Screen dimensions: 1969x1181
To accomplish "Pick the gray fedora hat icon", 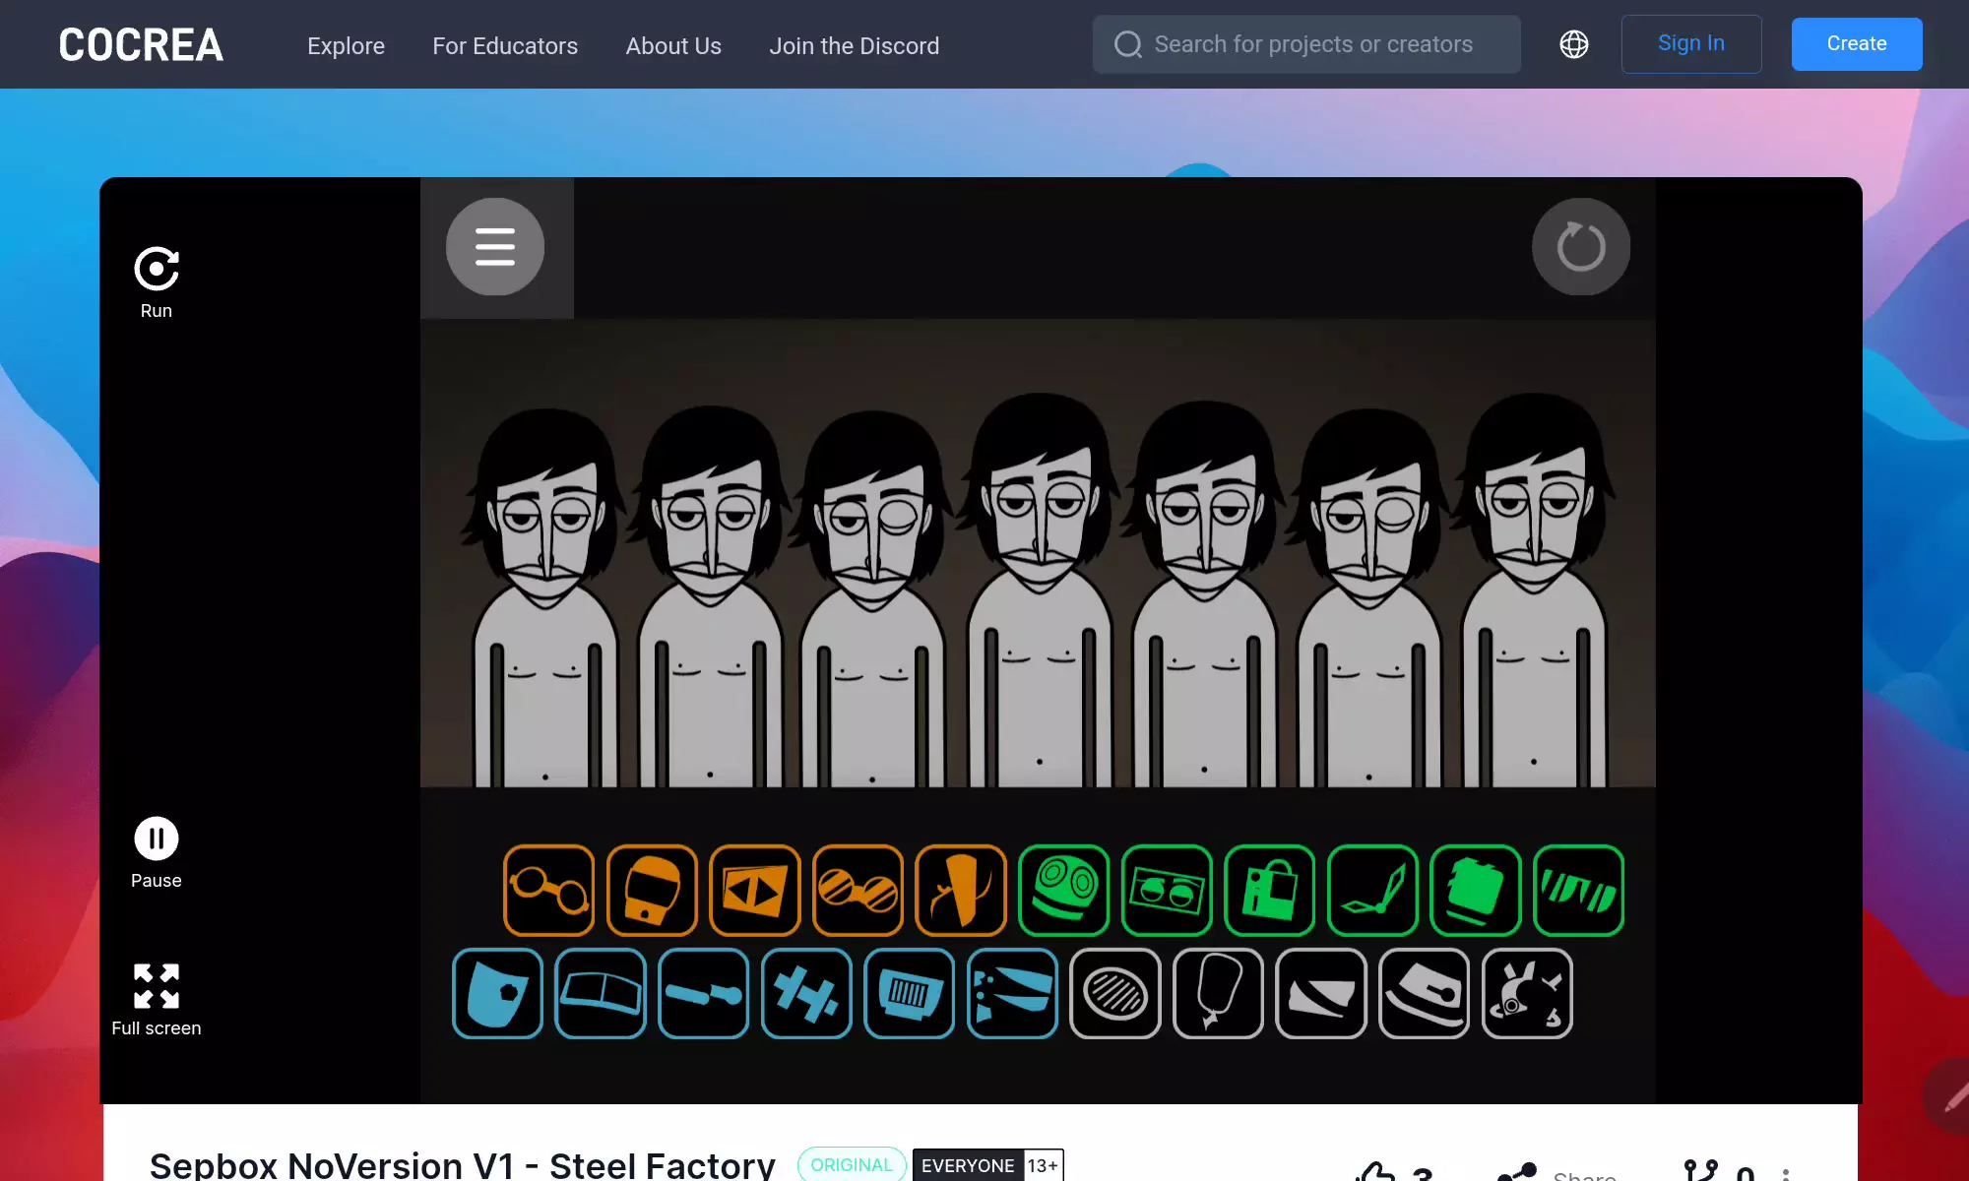I will (1424, 994).
